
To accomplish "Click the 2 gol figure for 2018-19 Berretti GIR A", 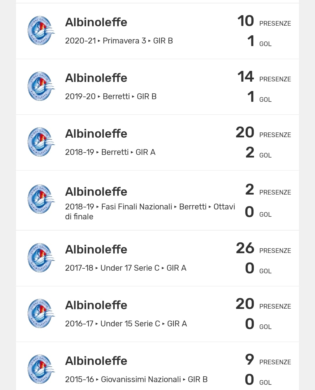I will [250, 153].
